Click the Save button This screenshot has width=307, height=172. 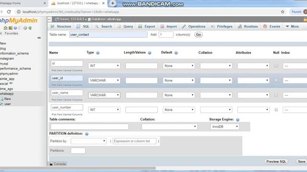coord(301,161)
